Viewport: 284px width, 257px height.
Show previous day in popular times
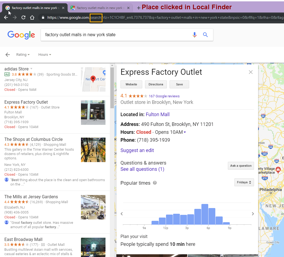point(122,214)
